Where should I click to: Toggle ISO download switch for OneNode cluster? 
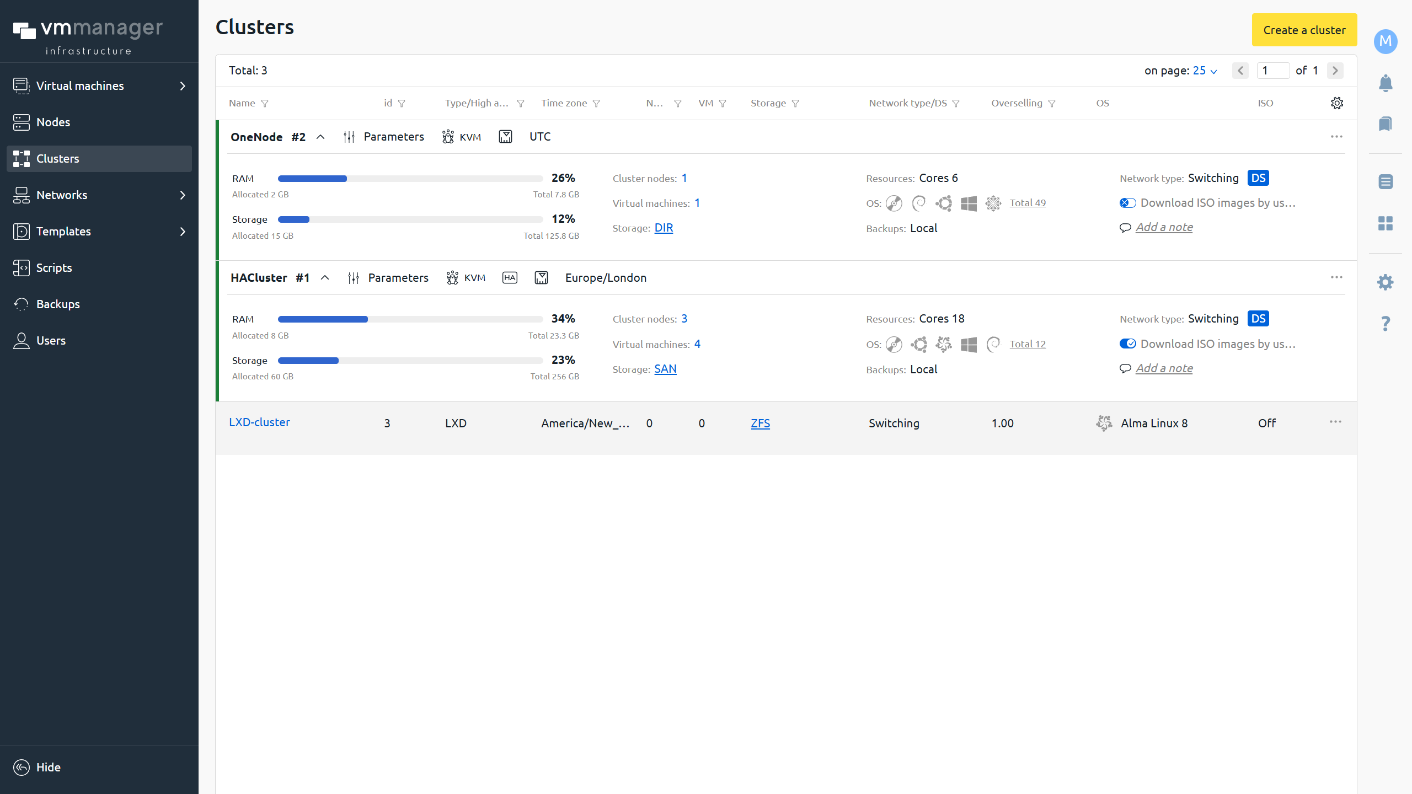(1127, 203)
